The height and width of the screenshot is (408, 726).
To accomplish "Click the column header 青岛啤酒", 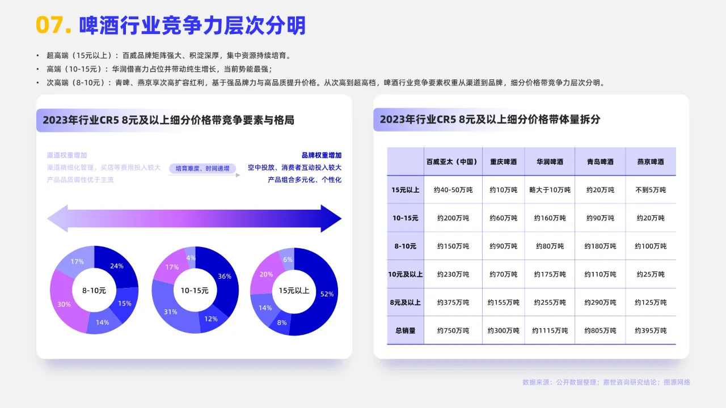I will point(600,161).
